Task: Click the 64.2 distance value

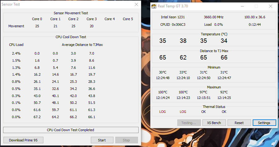Action: (55, 117)
